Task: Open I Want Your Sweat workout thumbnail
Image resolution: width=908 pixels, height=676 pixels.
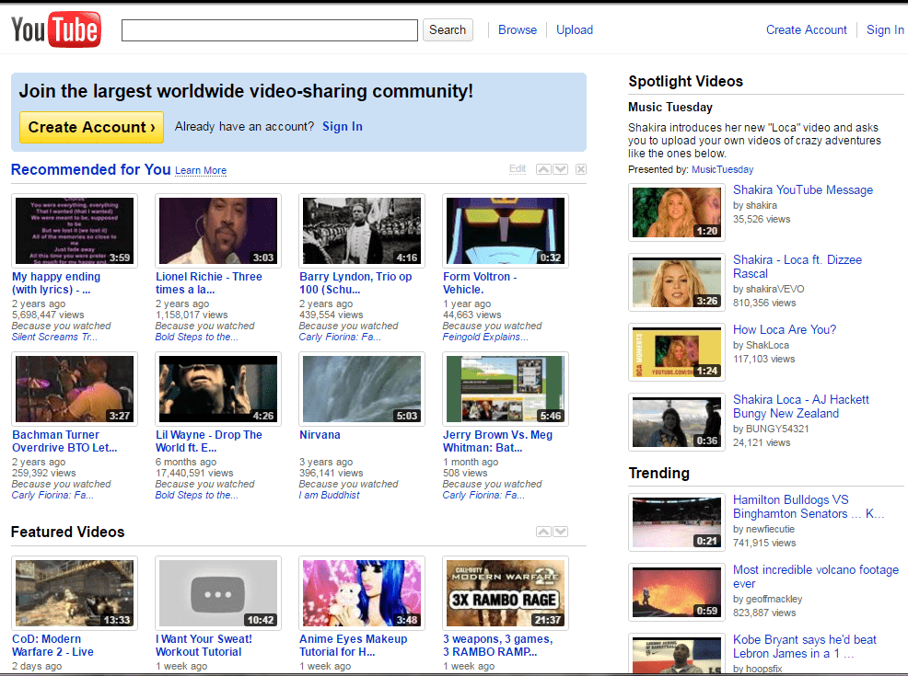Action: pyautogui.click(x=218, y=593)
